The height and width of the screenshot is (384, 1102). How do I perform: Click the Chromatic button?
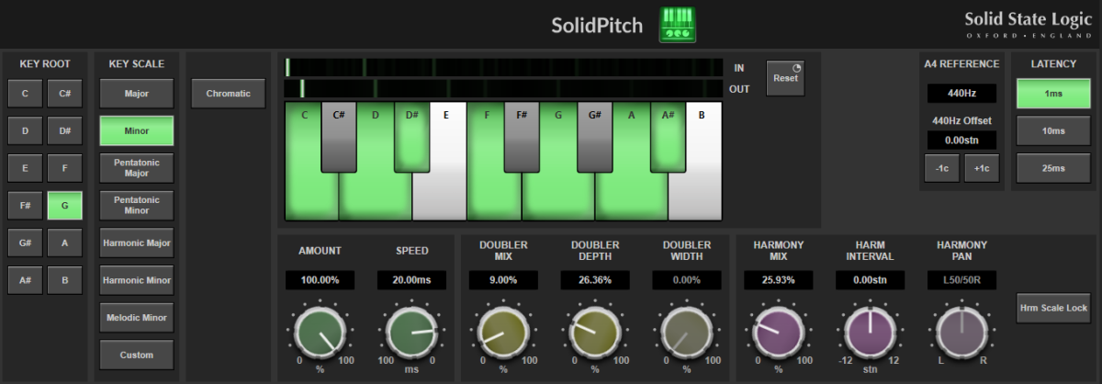(x=228, y=94)
